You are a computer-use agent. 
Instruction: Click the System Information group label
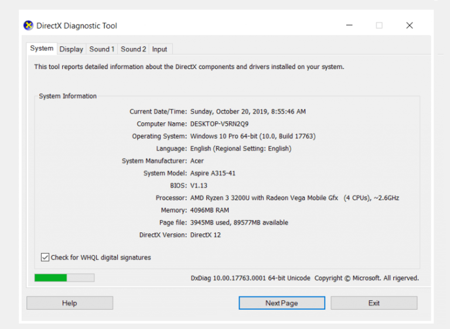coord(68,96)
